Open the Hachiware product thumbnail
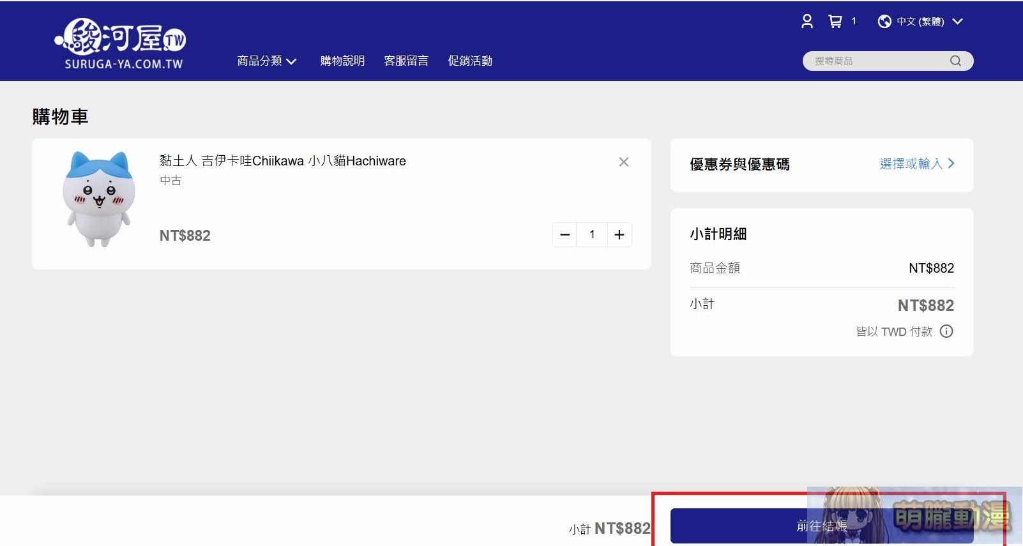Screen dimensions: 1023x546 (x=99, y=199)
